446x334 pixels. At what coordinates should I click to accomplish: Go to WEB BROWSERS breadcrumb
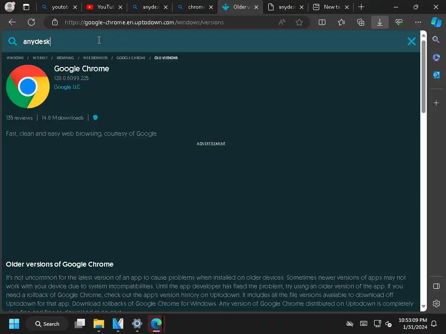[95, 58]
